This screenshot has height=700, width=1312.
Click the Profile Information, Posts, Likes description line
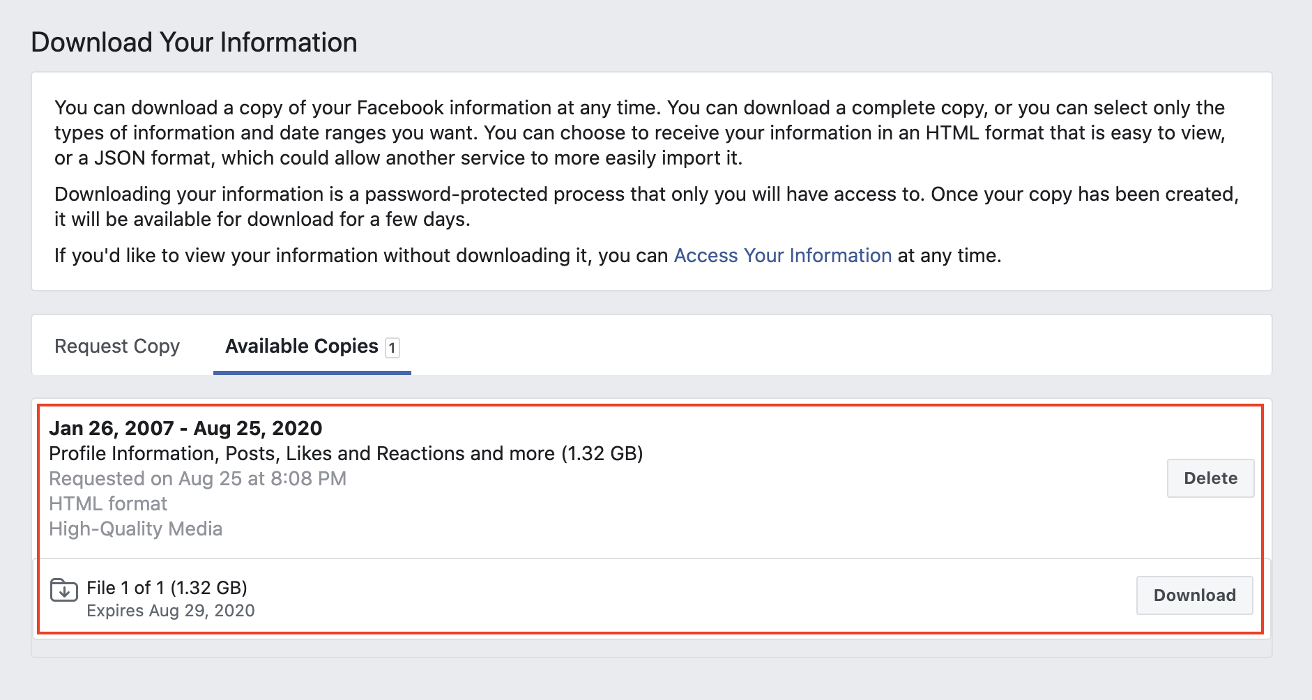click(346, 454)
